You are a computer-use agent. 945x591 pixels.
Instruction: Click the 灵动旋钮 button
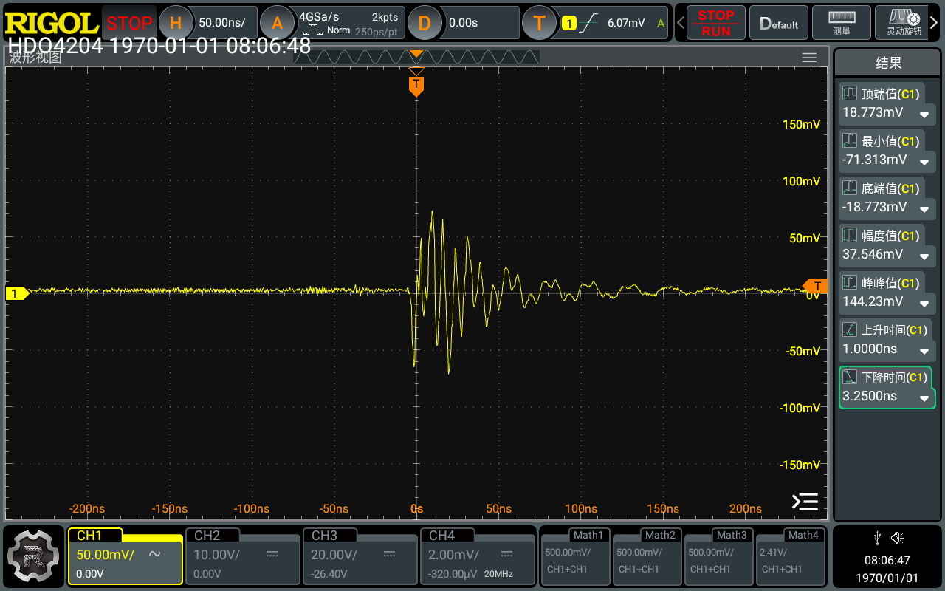(904, 23)
